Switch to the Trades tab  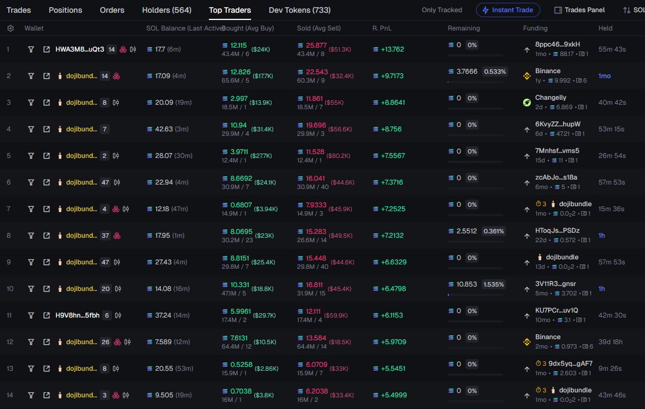point(18,10)
